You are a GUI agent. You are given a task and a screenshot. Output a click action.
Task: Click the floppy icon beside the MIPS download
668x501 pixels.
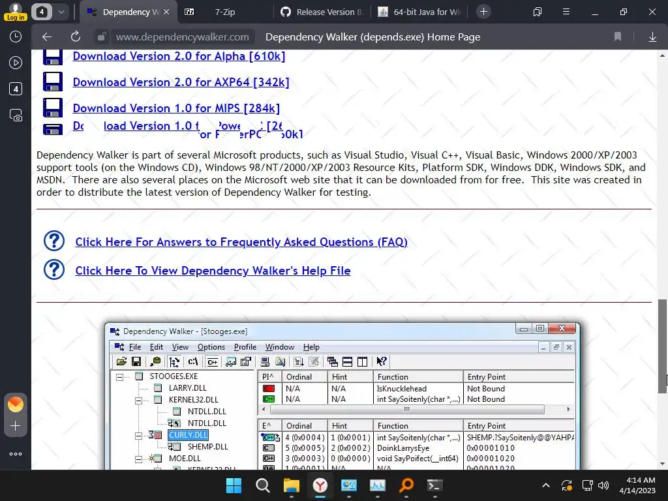[53, 108]
